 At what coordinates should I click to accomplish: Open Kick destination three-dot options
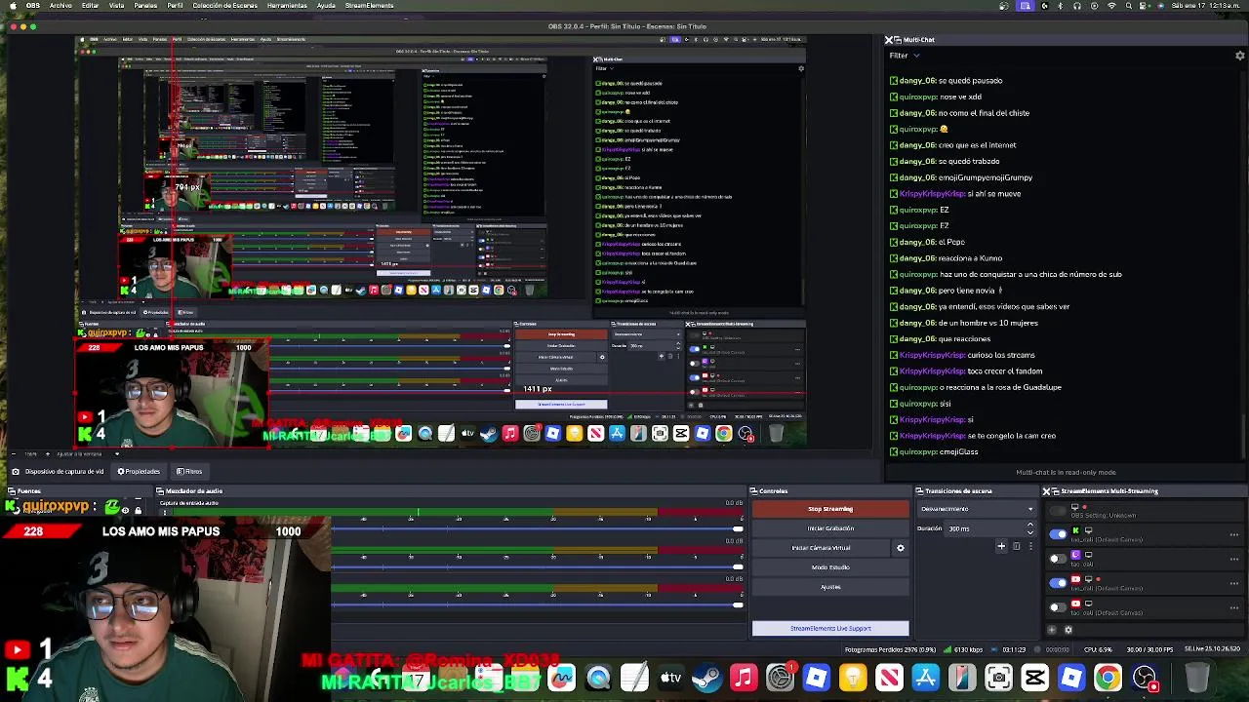[x=1234, y=534]
